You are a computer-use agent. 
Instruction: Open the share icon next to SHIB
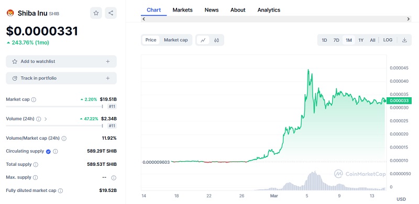[111, 13]
